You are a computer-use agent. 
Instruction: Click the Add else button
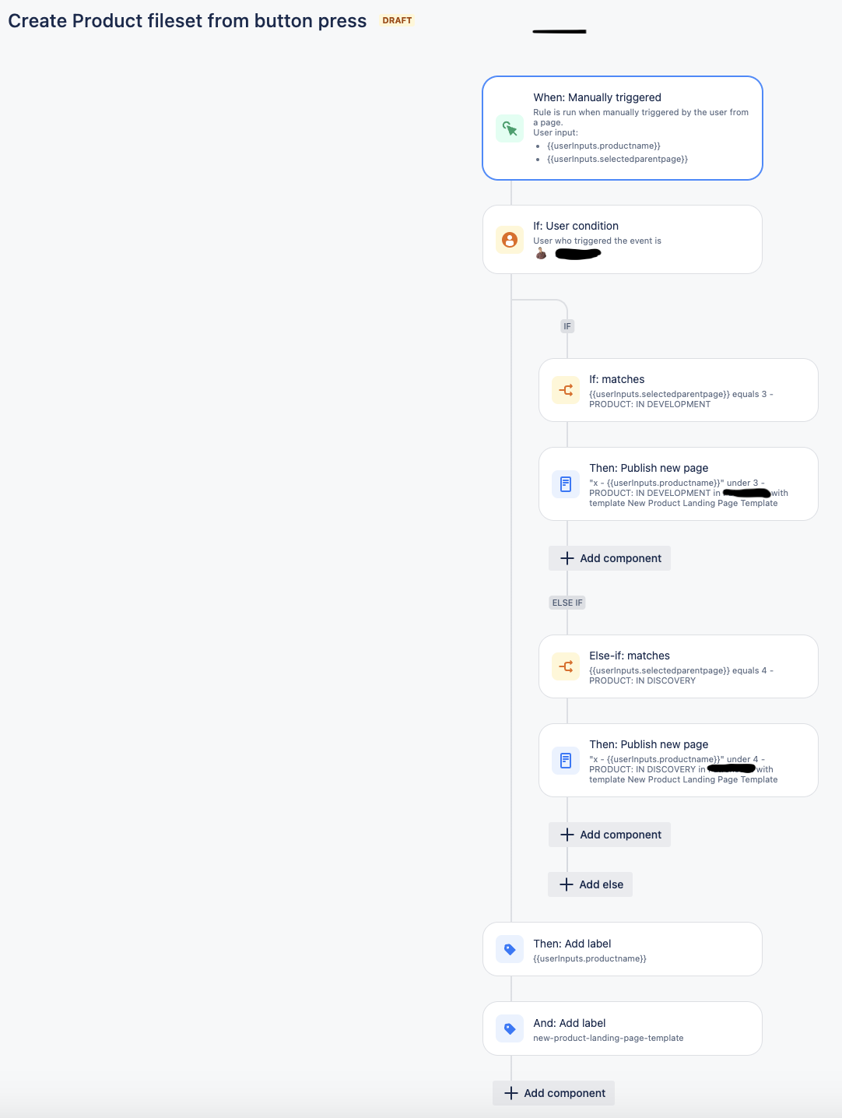pyautogui.click(x=590, y=884)
